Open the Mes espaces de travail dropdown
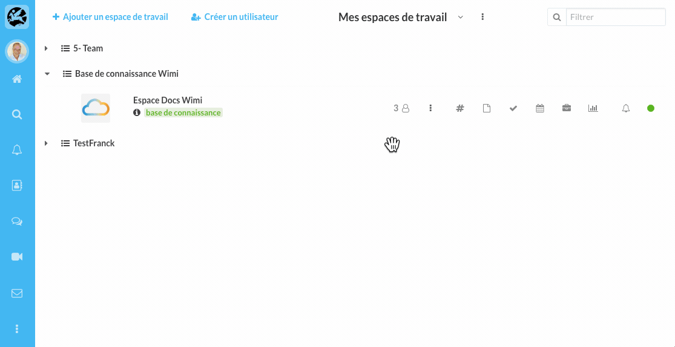 (x=460, y=17)
